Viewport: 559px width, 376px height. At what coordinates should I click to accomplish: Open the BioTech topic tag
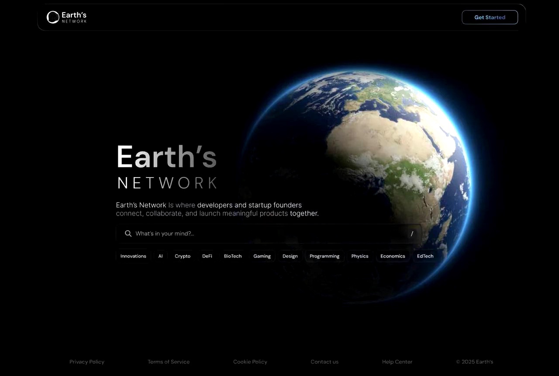(232, 256)
